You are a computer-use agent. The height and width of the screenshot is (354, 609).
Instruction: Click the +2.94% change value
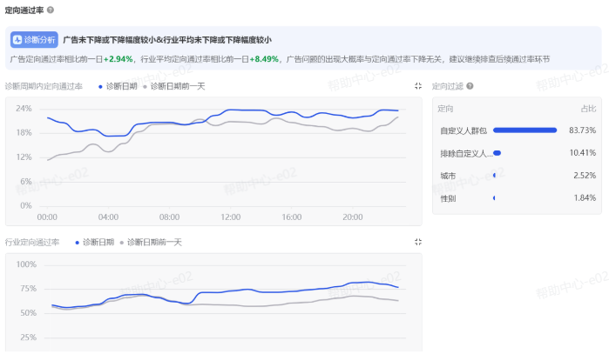118,59
